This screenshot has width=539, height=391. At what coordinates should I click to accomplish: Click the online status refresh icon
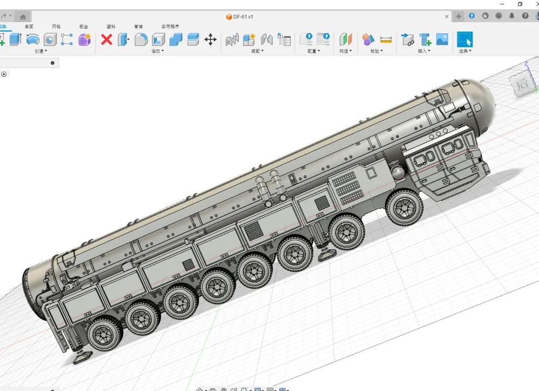(x=485, y=16)
